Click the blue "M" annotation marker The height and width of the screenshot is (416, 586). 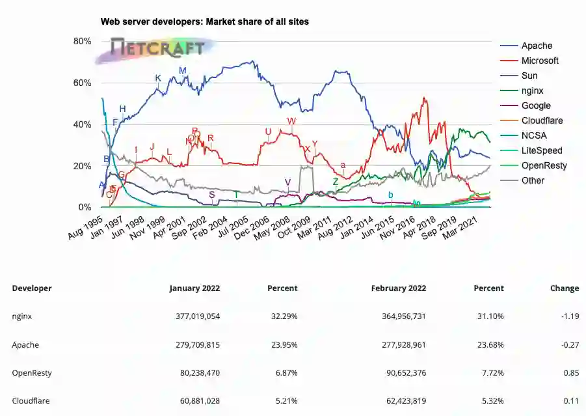(x=182, y=70)
